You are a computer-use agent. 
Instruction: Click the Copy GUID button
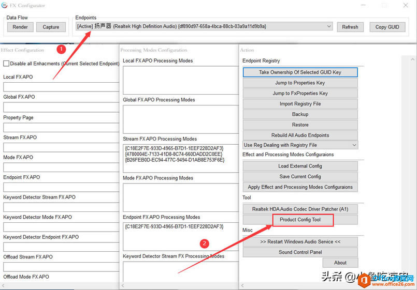pos(387,27)
